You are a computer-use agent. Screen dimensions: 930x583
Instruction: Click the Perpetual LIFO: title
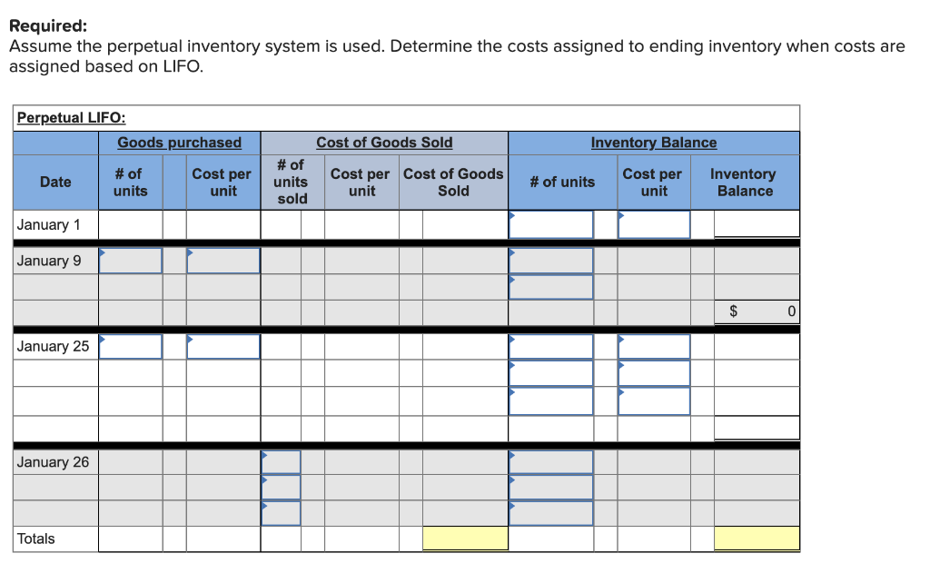tap(71, 117)
